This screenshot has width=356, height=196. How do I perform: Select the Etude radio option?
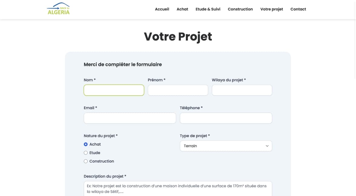(x=86, y=153)
